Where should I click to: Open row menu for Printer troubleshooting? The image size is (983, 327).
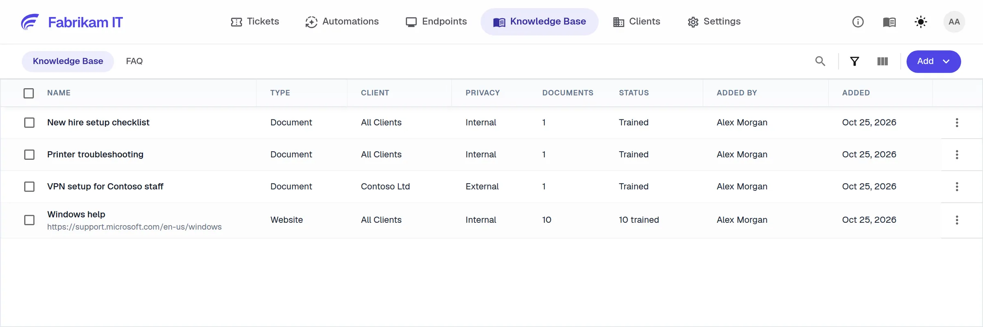tap(957, 155)
